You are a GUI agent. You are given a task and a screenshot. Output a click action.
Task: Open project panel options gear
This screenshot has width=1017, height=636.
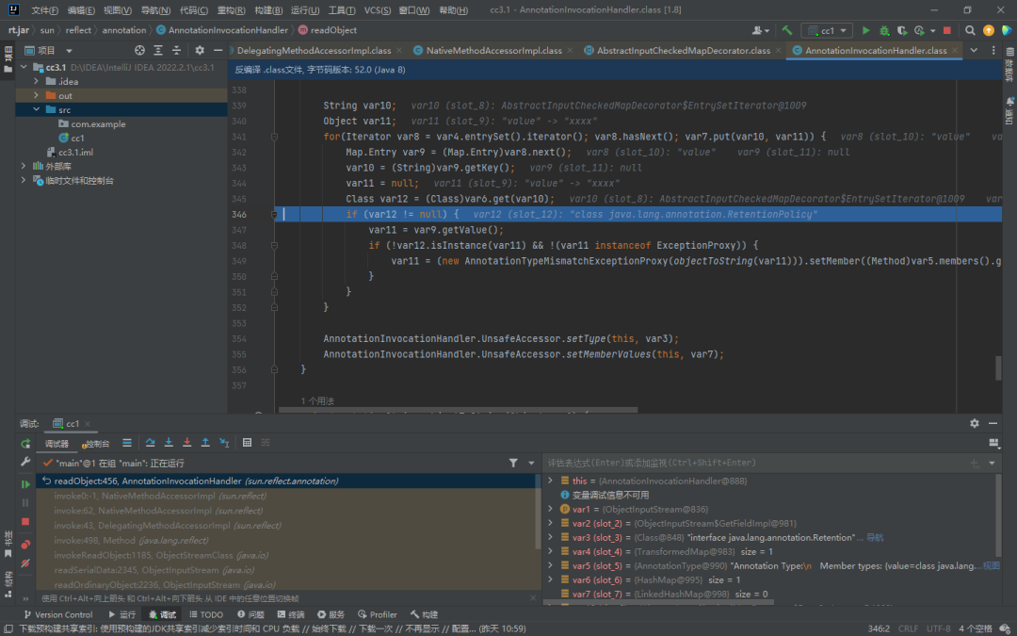(199, 50)
